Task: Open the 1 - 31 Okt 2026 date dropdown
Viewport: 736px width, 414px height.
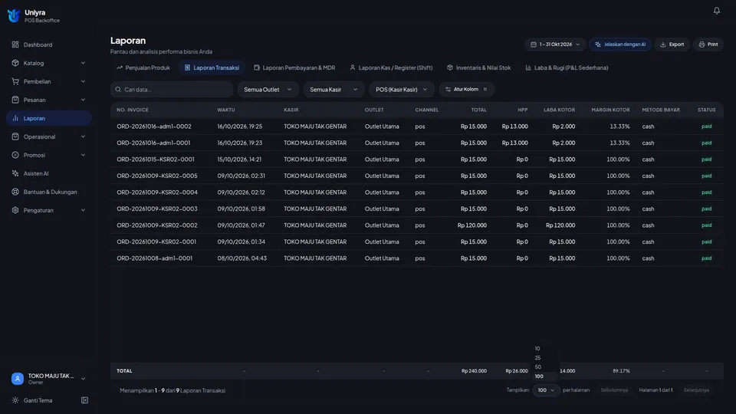Action: click(555, 44)
